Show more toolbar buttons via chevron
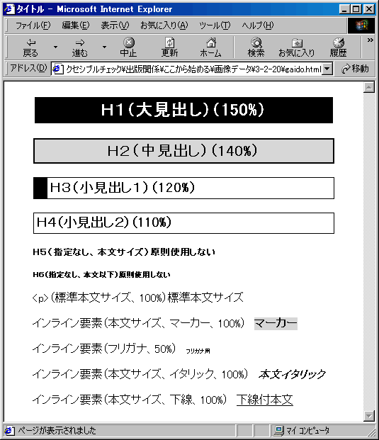Image resolution: width=379 pixels, height=440 pixels. pos(370,40)
